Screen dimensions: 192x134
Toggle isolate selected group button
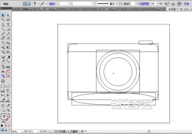point(25,4)
